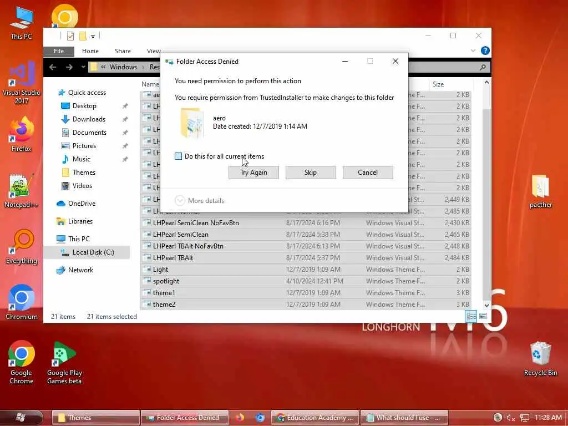Select the theme2 file
Viewport: 568px width, 426px height.
(x=306, y=305)
